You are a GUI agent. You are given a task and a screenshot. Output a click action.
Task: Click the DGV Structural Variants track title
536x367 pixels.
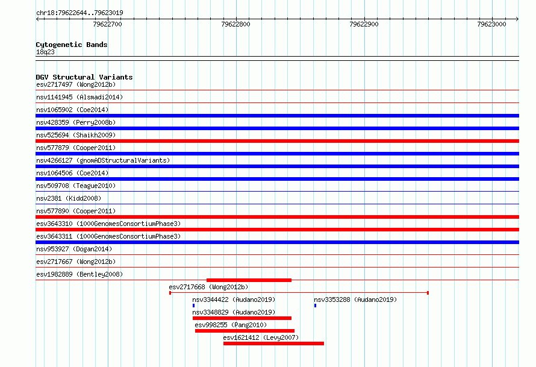[x=84, y=77]
